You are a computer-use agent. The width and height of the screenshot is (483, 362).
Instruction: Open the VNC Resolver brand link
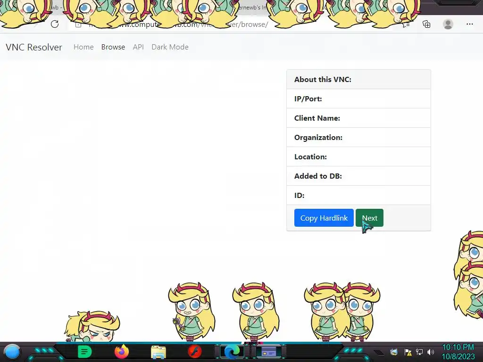click(34, 47)
